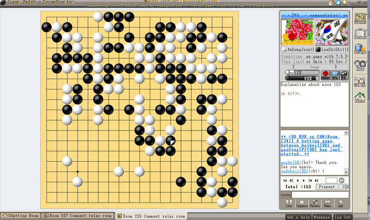370x220 pixels.
Task: Click the round go button beside move field
Action: click(x=342, y=180)
